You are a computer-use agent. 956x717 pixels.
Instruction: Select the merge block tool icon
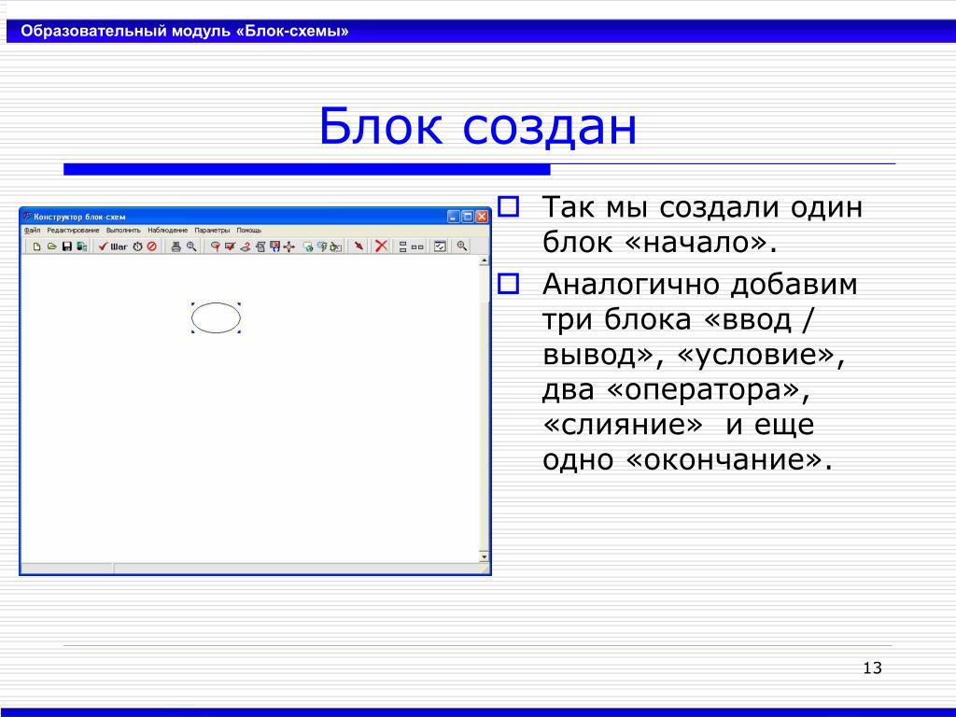(x=275, y=246)
